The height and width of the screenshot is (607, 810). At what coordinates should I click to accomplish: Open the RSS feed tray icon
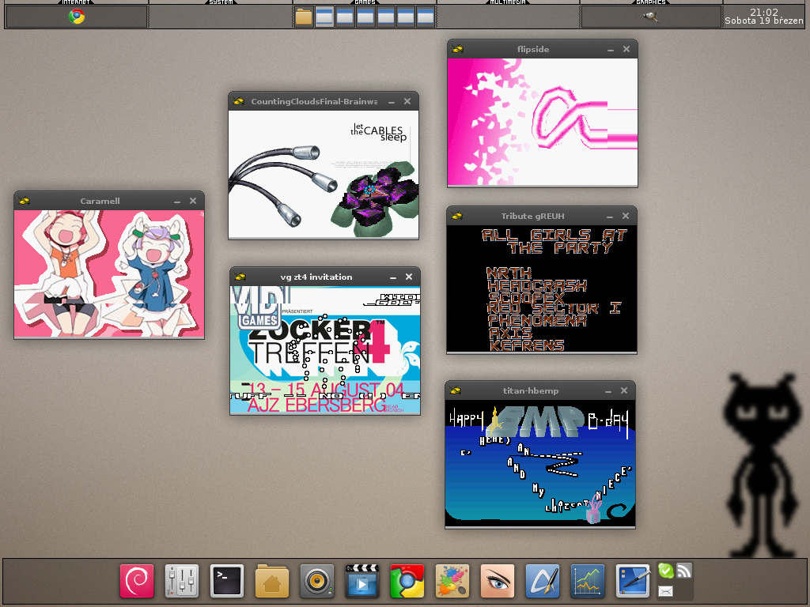(684, 571)
